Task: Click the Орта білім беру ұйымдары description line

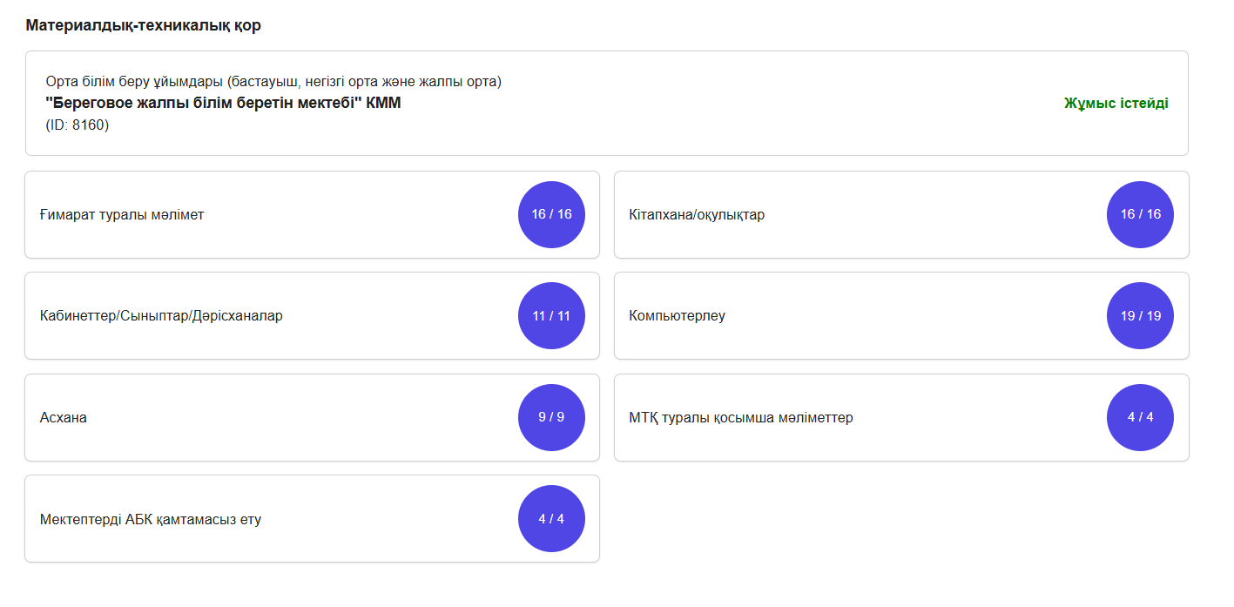Action: point(273,82)
